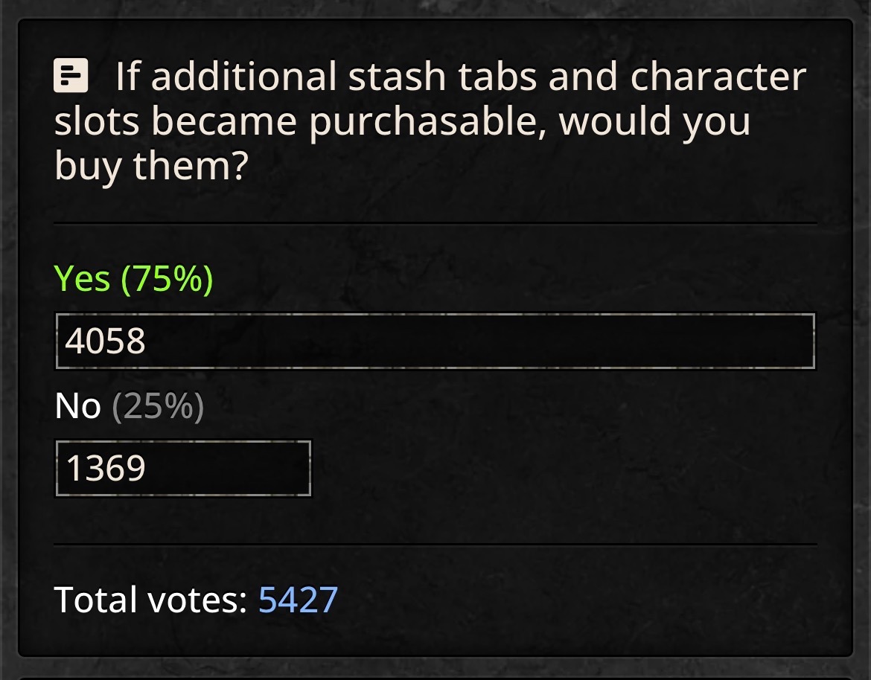Click the "4058" vote count number
Viewport: 871px width, 680px height.
click(106, 341)
